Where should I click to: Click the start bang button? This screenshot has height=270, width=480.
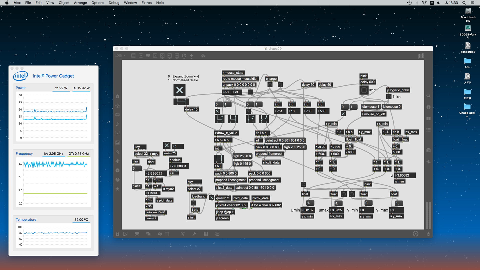click(364, 90)
